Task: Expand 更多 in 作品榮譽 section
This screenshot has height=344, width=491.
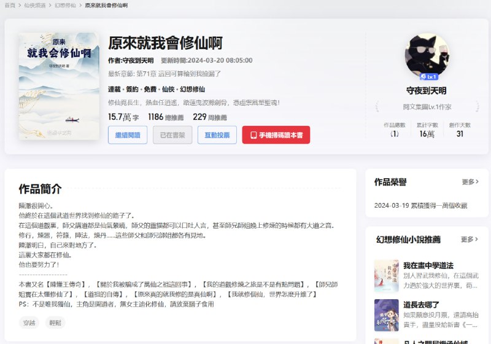Action: coord(470,182)
